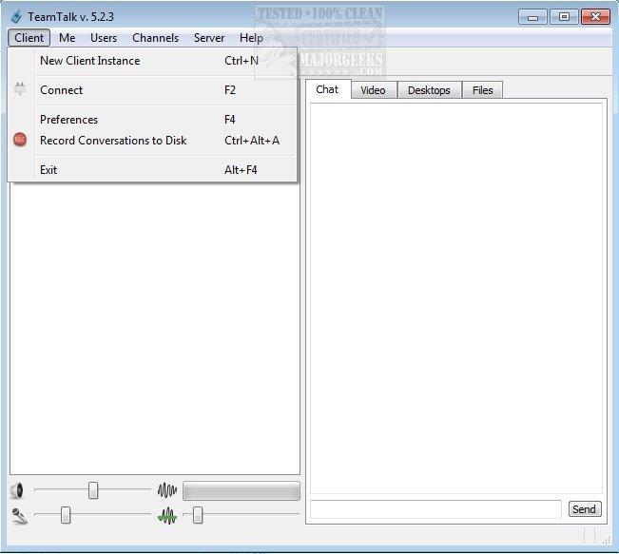The image size is (619, 554).
Task: Click the microphone gain icon
Action: click(x=18, y=516)
